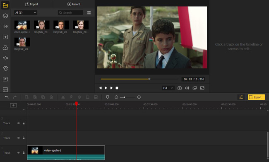
Task: Add a marker with the shield icon
Action: 108,97
